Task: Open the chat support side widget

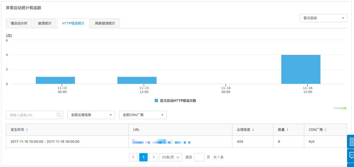Action: (351, 156)
